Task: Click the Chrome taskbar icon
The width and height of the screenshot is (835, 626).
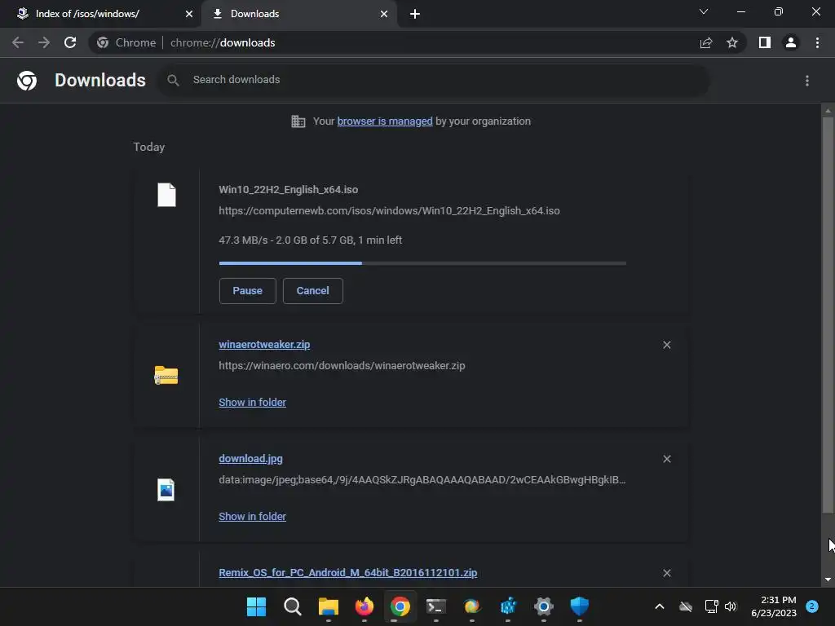Action: (x=400, y=606)
